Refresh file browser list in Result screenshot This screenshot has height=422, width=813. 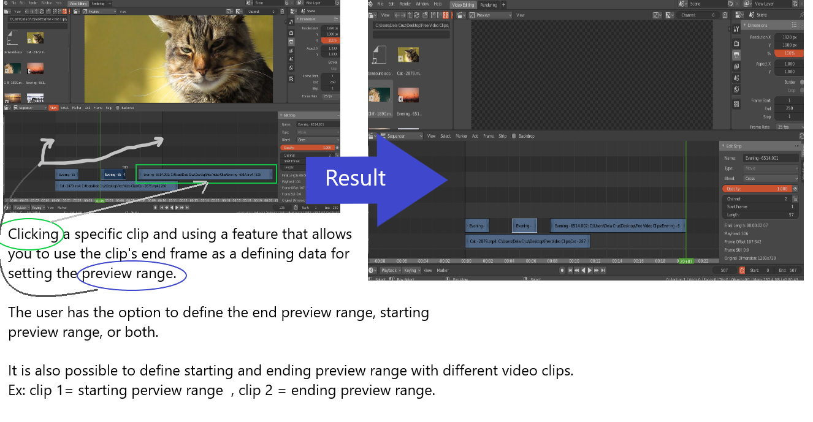point(416,15)
